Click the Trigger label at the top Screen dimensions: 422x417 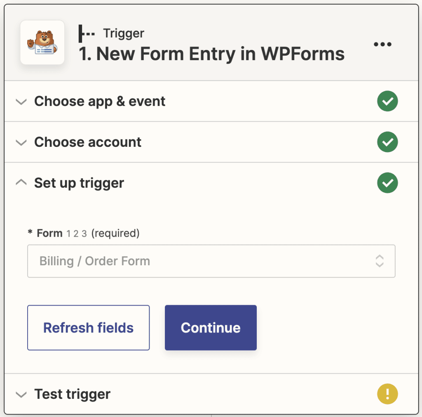(x=123, y=33)
